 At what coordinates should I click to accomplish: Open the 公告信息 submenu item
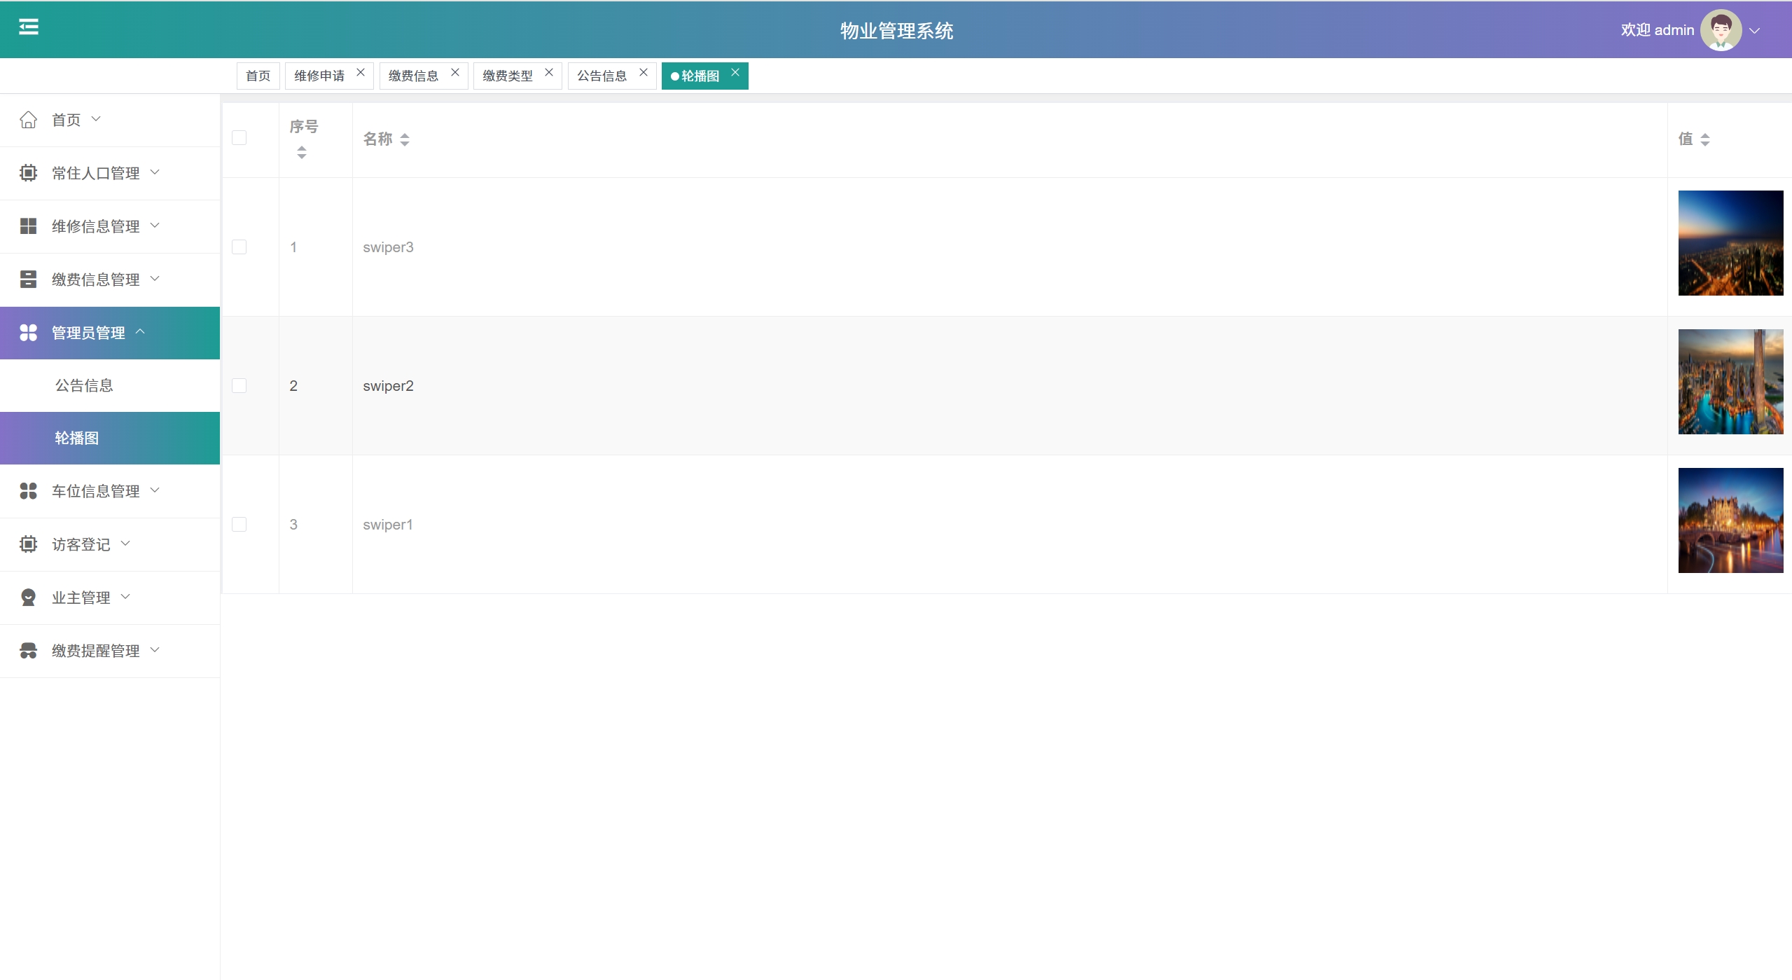point(84,385)
